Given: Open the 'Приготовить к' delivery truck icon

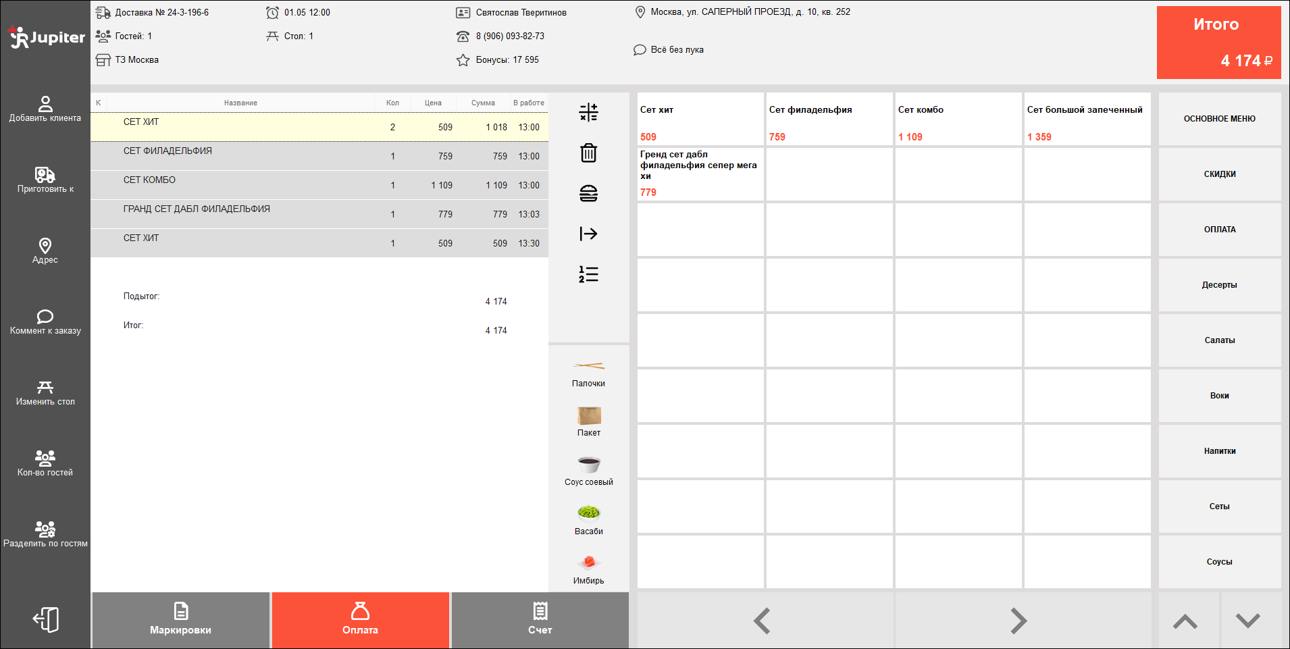Looking at the screenshot, I should point(45,175).
